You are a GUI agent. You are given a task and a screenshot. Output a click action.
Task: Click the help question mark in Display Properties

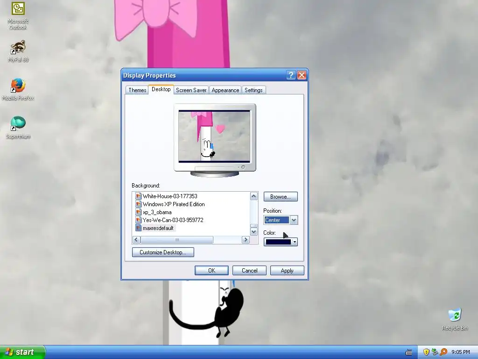pos(290,75)
